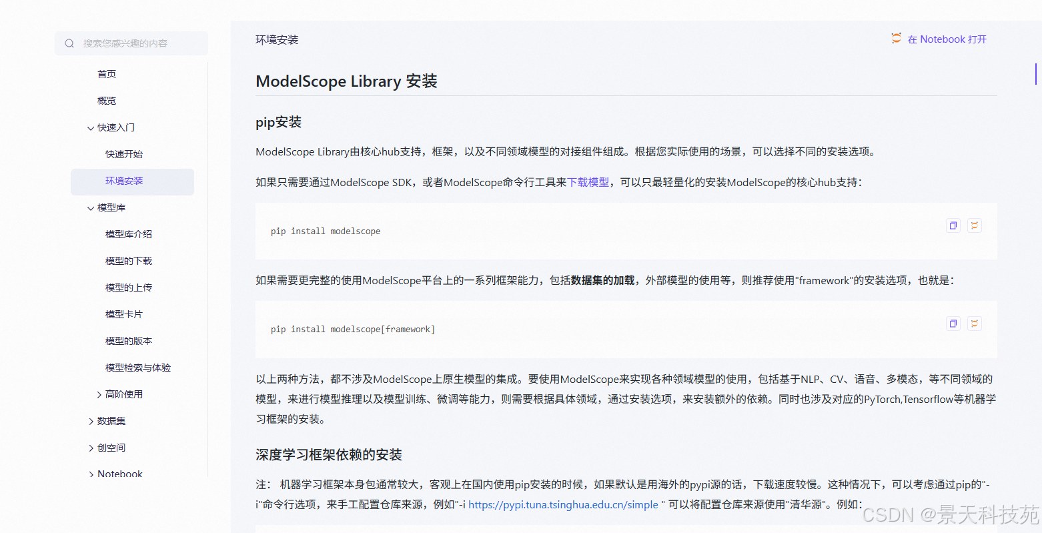Open the 概览 sidebar item
The width and height of the screenshot is (1042, 533).
[x=107, y=101]
